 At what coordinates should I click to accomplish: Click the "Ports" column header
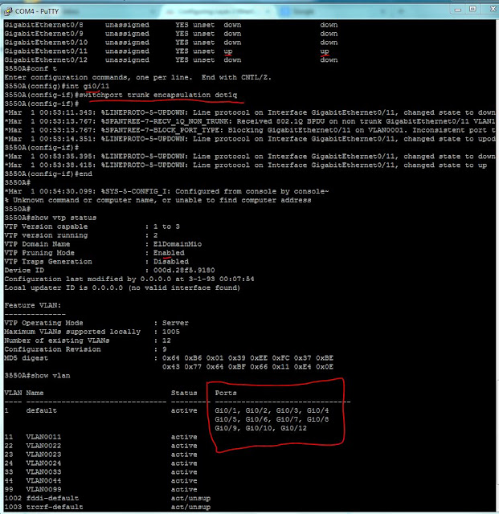pyautogui.click(x=226, y=393)
